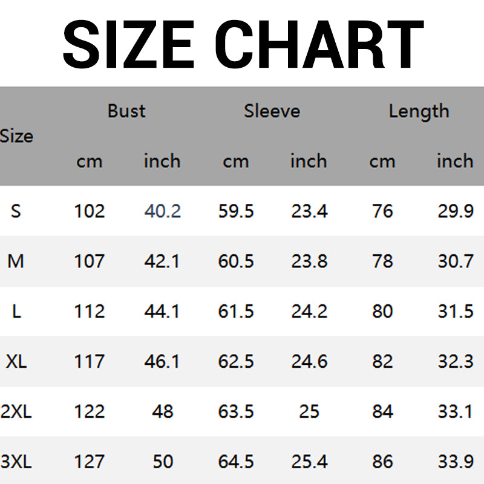This screenshot has width=484, height=484.
Task: Click the SIZE CHART title
Action: (242, 44)
